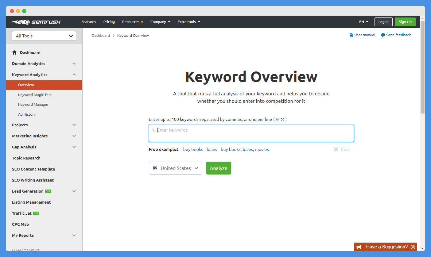The height and width of the screenshot is (257, 431).
Task: Open CPC Map
Action: pyautogui.click(x=20, y=224)
